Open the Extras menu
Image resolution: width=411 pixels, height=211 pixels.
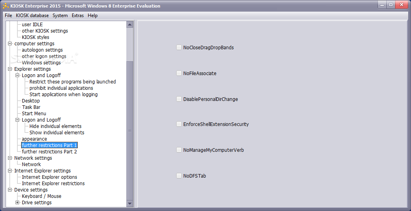tap(78, 15)
